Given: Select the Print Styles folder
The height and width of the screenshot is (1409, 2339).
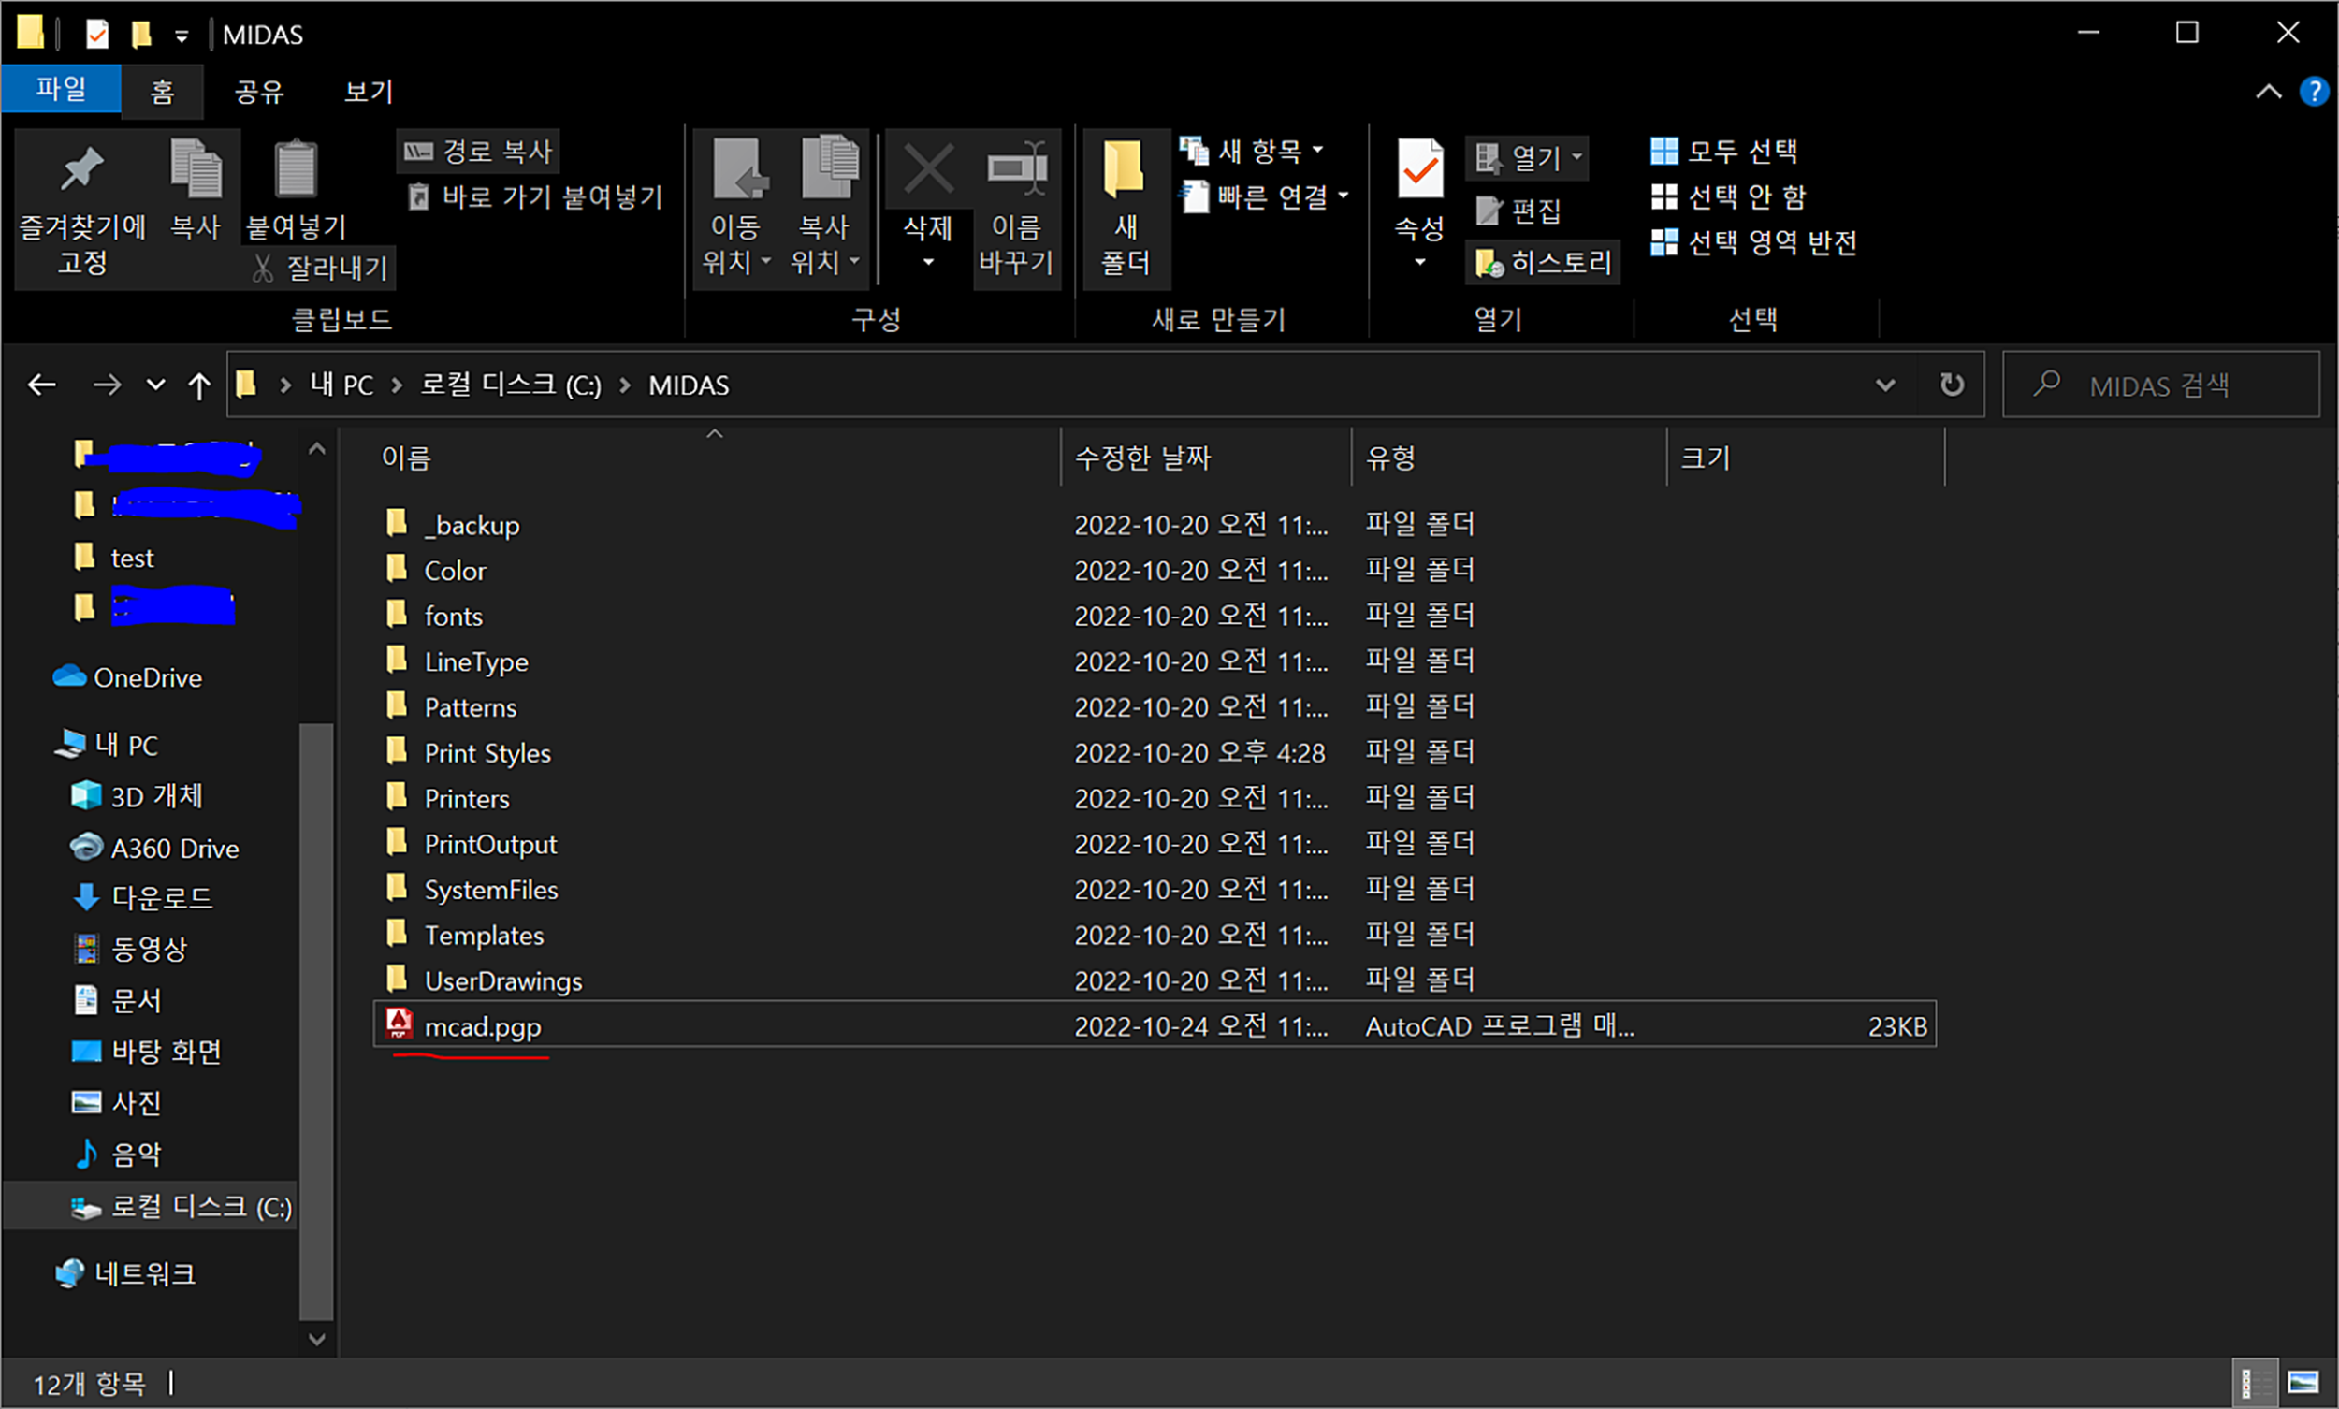Looking at the screenshot, I should click(x=1155, y=753).
